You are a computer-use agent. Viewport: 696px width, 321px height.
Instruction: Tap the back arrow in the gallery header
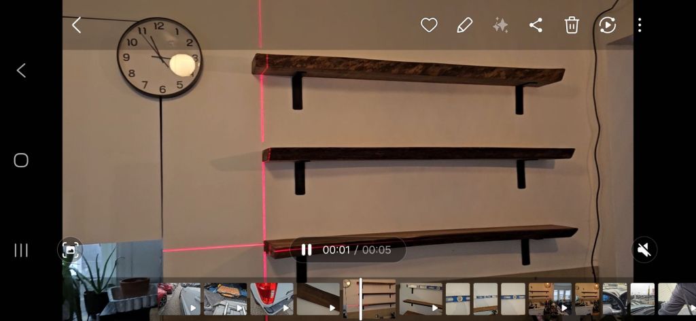coord(76,25)
